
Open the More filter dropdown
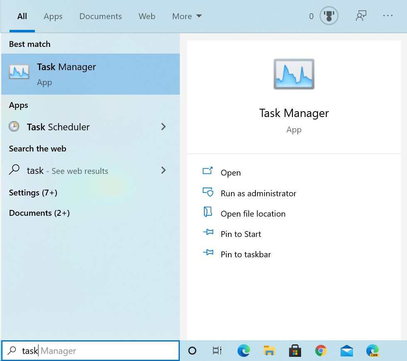pos(186,16)
